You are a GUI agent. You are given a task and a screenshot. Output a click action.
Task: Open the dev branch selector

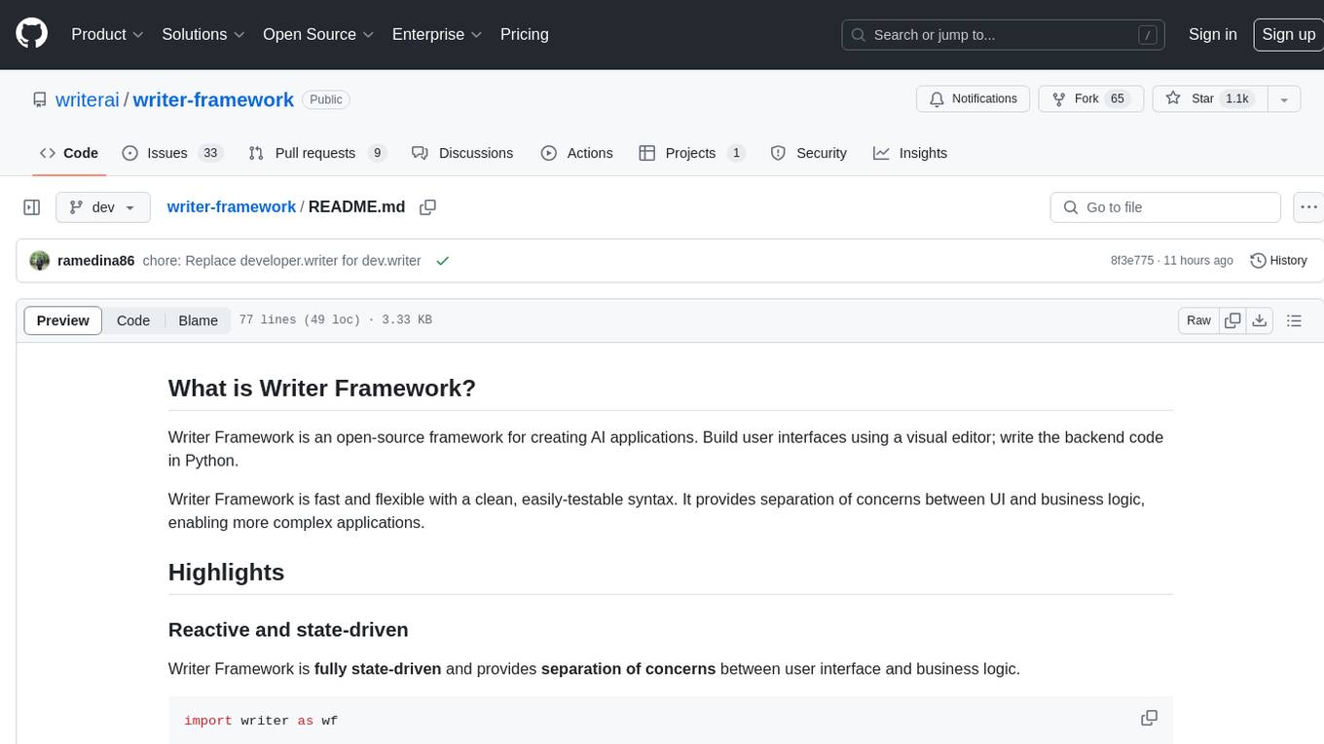[x=103, y=207]
